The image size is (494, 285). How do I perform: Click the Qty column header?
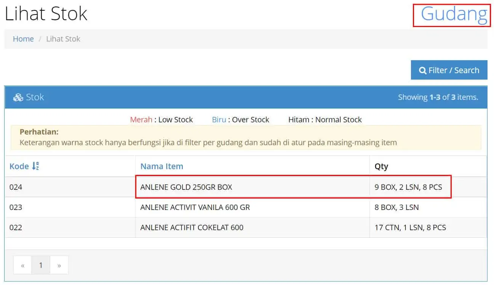[381, 167]
